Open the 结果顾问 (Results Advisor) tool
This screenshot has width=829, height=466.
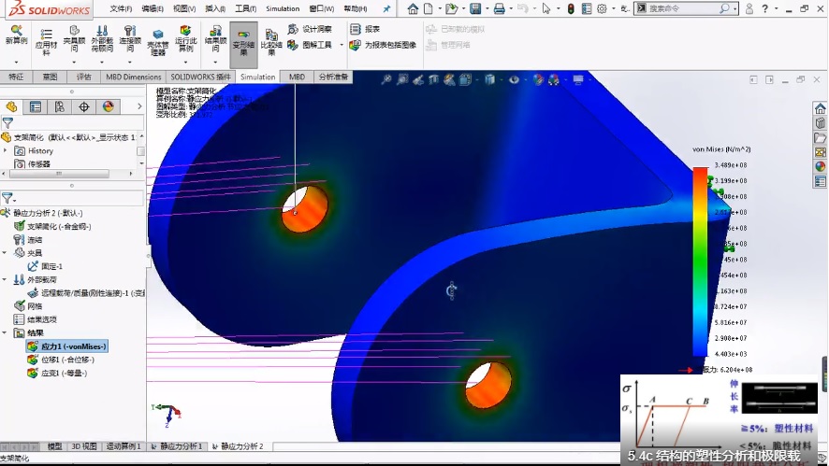(215, 30)
